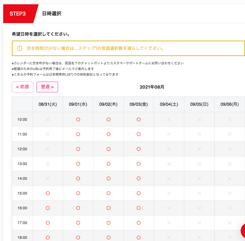Select the 09/03 18:00 available slot

pyautogui.click(x=139, y=238)
